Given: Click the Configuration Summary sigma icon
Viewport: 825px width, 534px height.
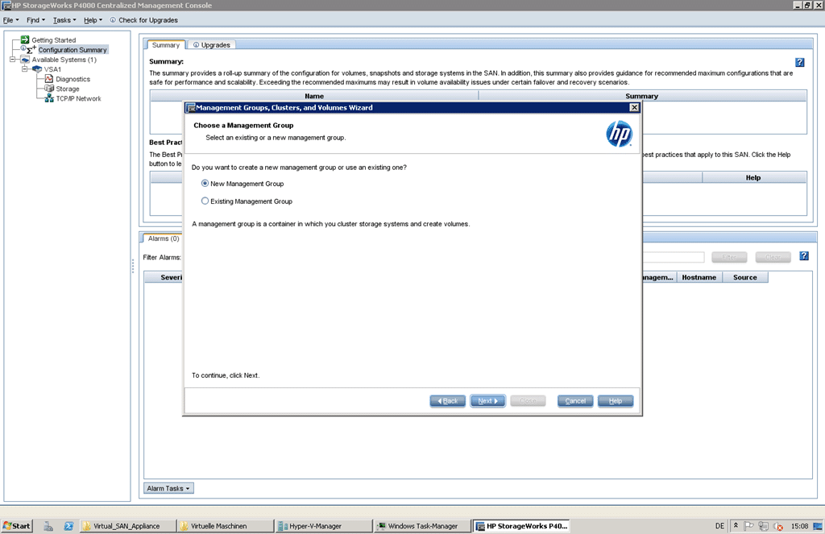Looking at the screenshot, I should click(31, 49).
